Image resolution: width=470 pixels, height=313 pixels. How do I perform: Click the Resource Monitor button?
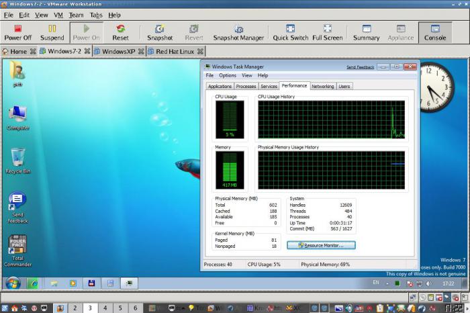pyautogui.click(x=321, y=245)
